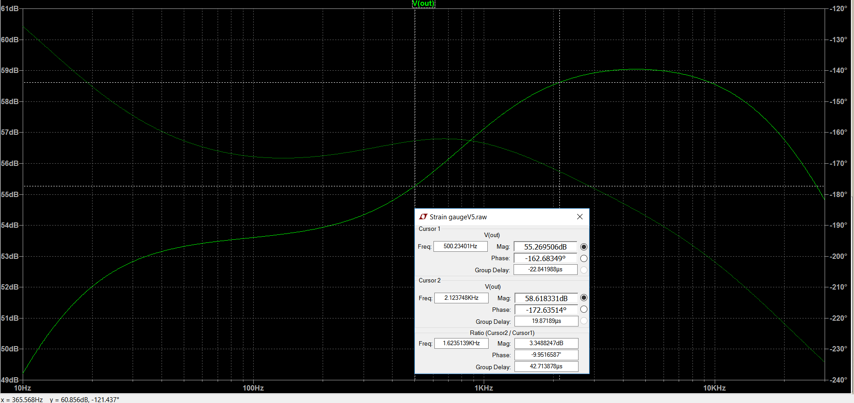Click the -120° label on right axis
854x403 pixels.
click(x=838, y=8)
